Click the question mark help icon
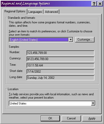Screen dimensions: 104x124 pyautogui.click(x=94, y=4)
